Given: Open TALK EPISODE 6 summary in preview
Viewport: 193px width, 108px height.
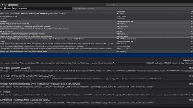Looking at the screenshot, I should (96, 93).
